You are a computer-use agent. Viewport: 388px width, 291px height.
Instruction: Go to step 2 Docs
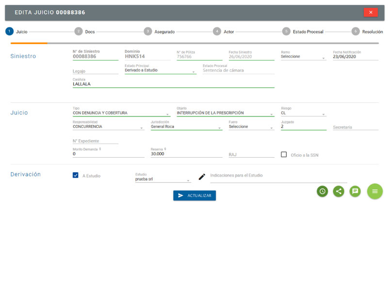84,32
